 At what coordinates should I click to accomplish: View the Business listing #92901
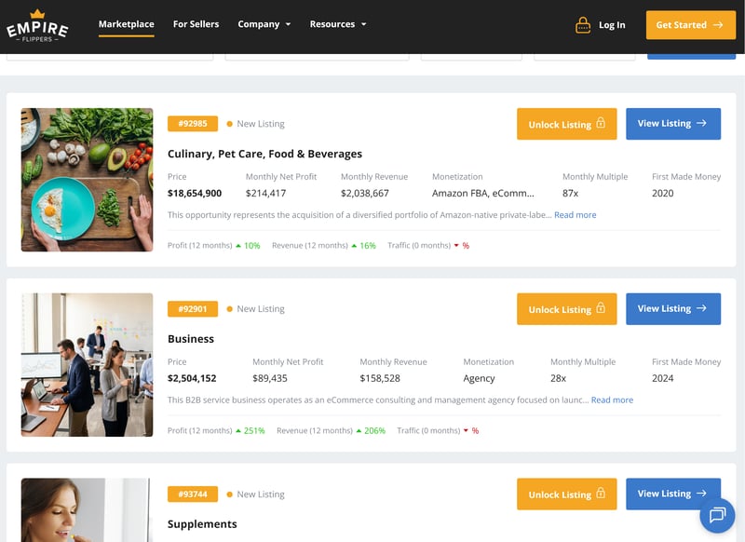(x=672, y=309)
